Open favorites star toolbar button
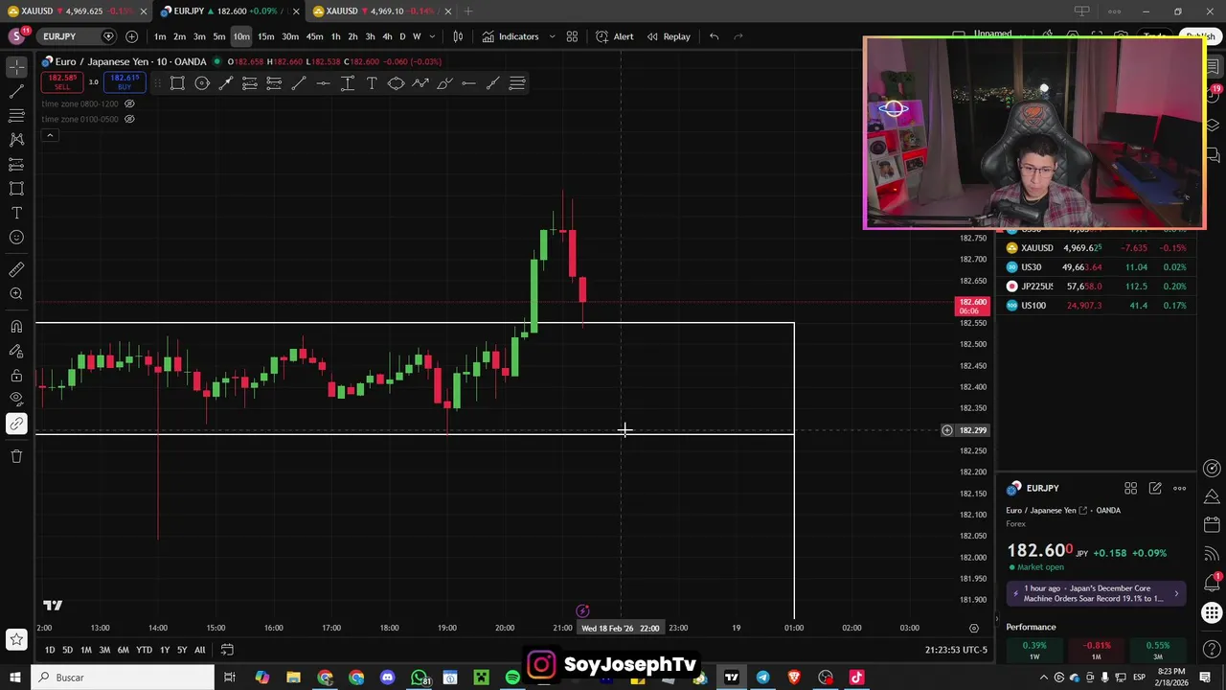 (x=16, y=639)
